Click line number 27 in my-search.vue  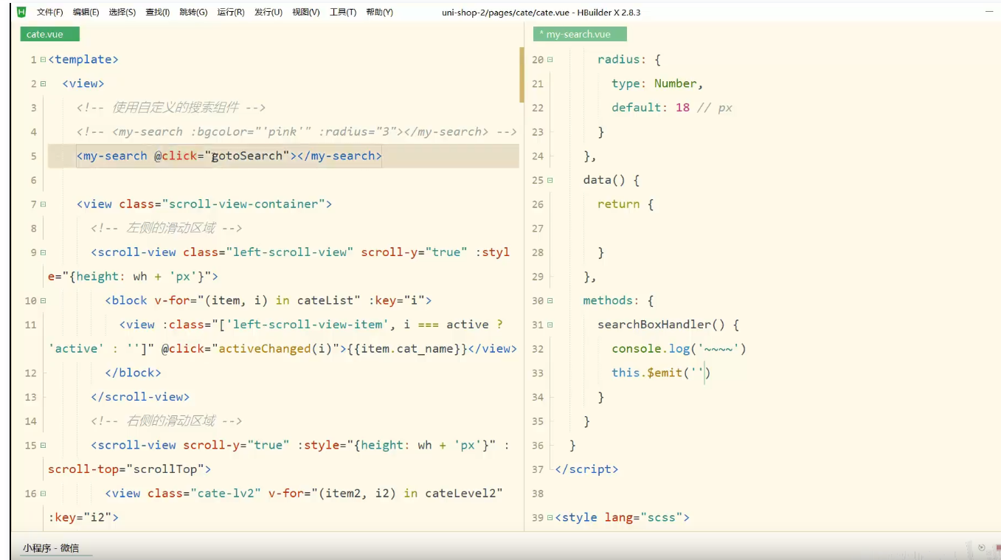click(537, 229)
